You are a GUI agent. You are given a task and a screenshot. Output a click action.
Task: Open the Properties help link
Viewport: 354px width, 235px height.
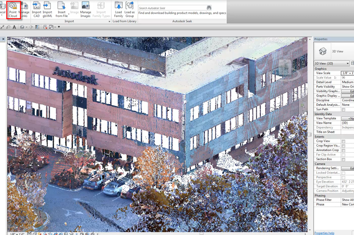pos(324,233)
